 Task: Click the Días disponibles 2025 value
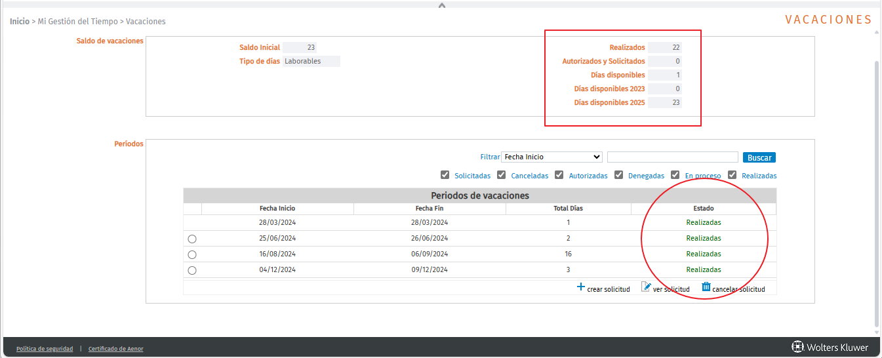[x=665, y=102]
